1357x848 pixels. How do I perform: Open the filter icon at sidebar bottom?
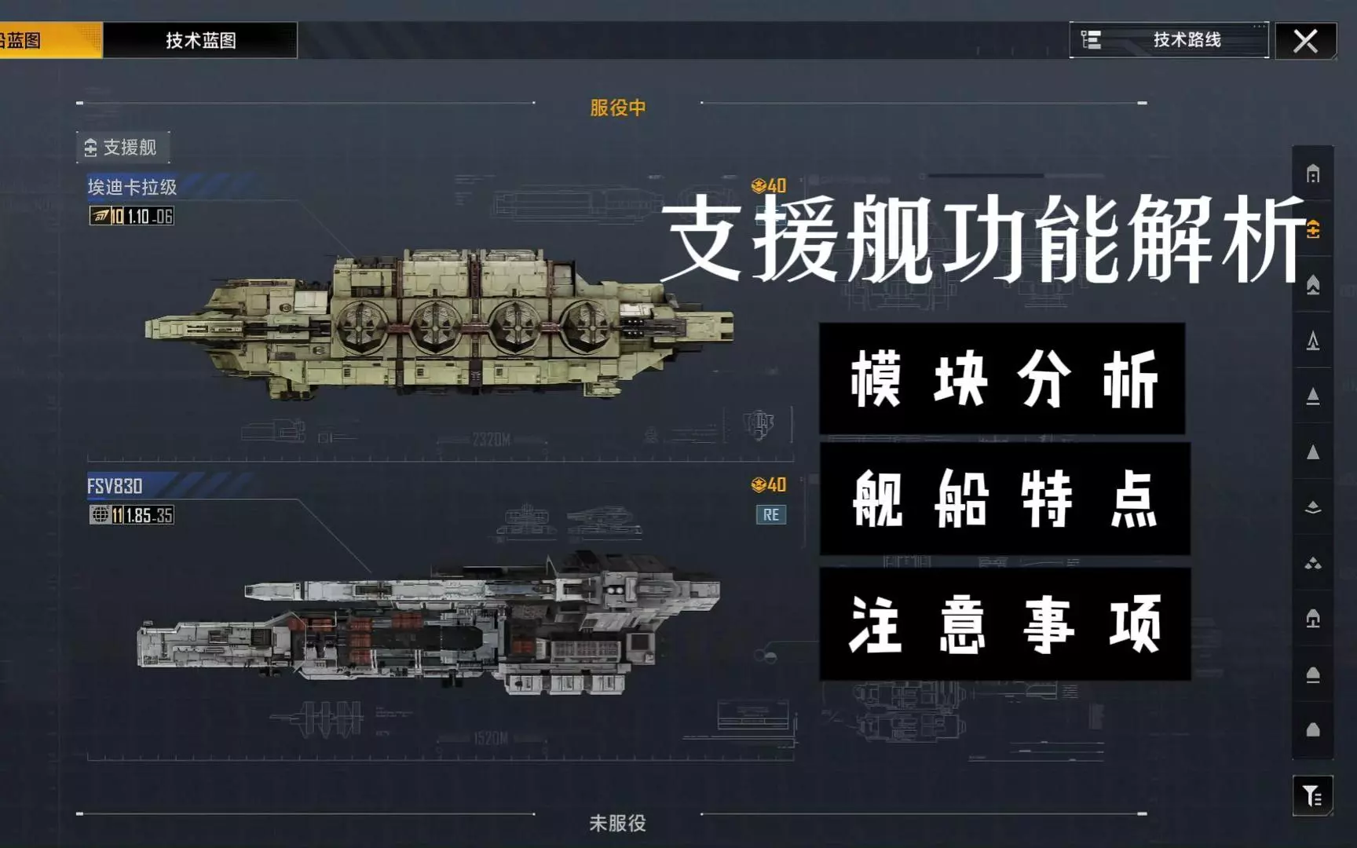(1312, 796)
